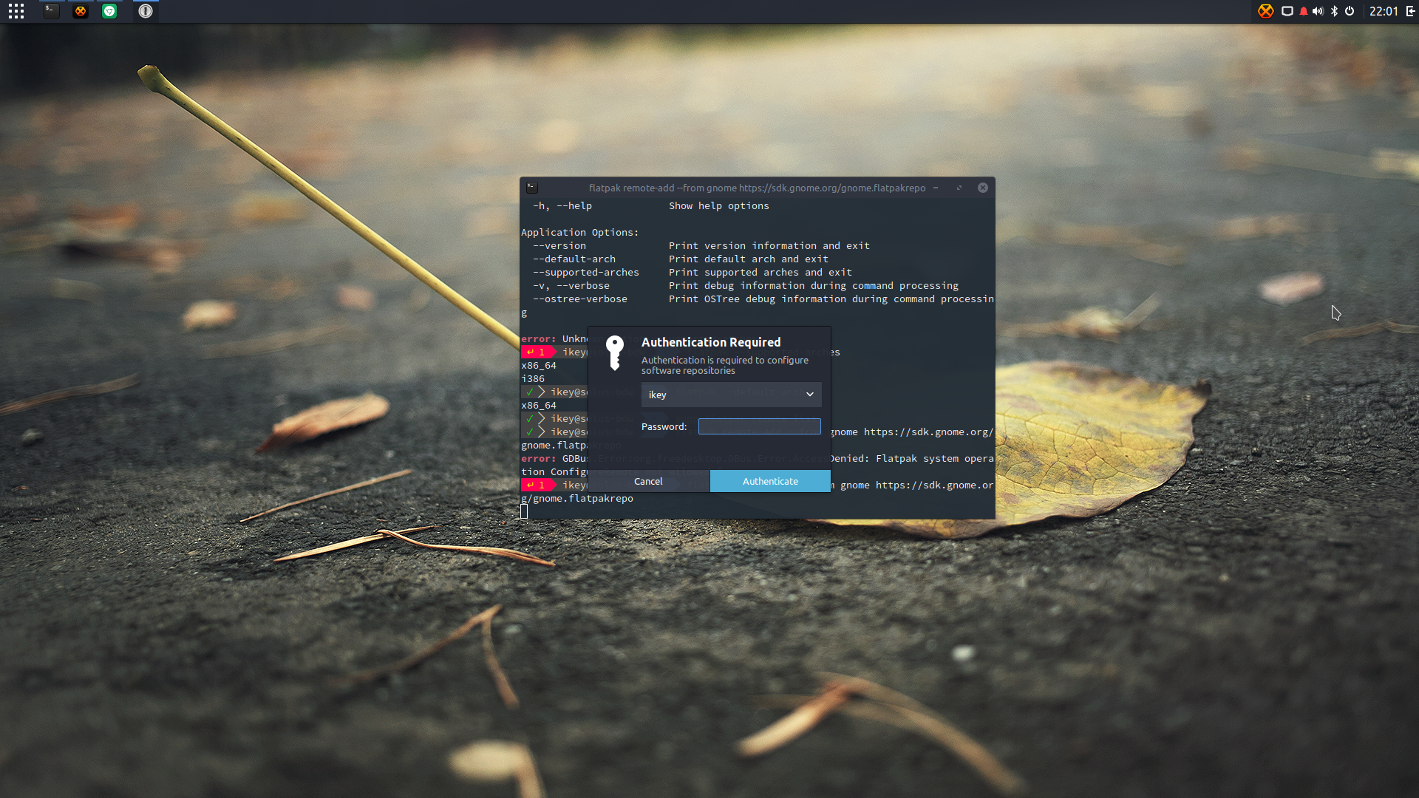Open the green Chromium-style browser icon
The height and width of the screenshot is (798, 1419).
(109, 11)
